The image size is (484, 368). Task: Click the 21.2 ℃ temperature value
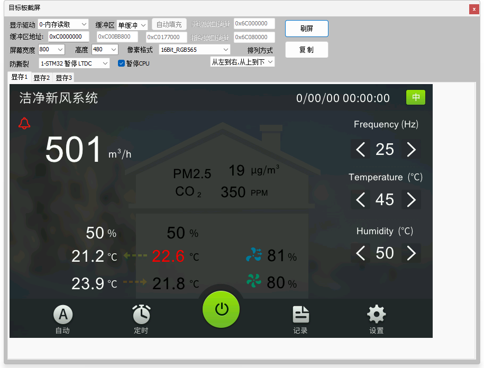tap(88, 256)
